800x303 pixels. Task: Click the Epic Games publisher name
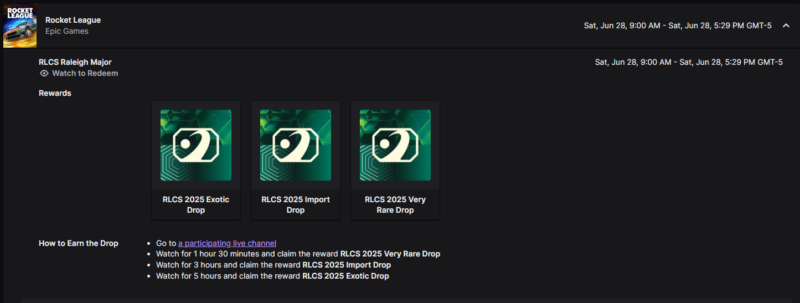pos(67,31)
